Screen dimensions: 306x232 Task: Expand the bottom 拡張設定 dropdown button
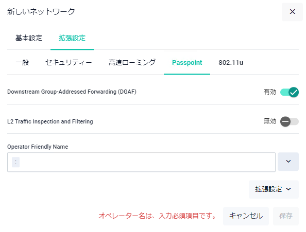pyautogui.click(x=274, y=189)
